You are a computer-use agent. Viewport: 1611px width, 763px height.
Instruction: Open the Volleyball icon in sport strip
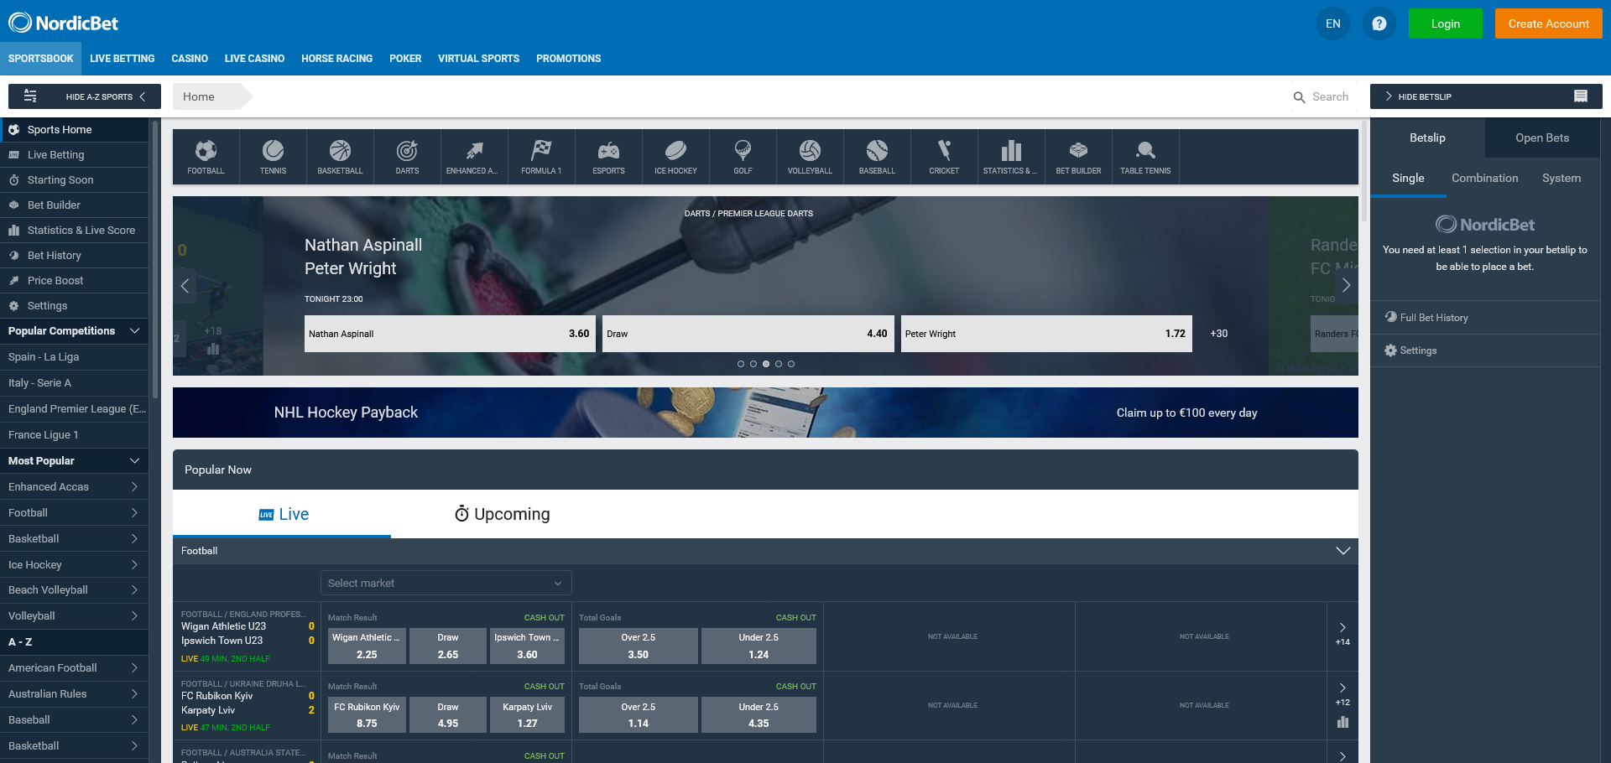(810, 157)
